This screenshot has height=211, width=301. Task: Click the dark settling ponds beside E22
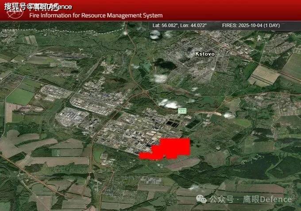tap(174, 123)
